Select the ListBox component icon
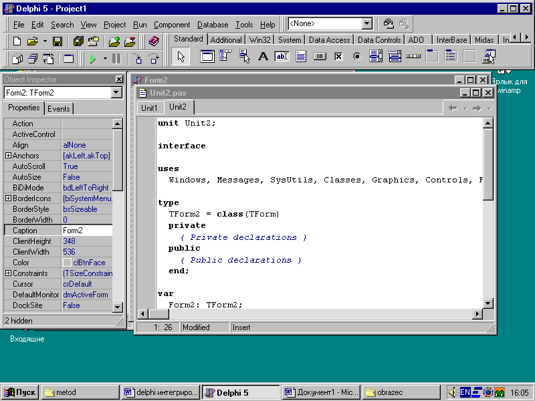535x401 pixels. [x=376, y=56]
